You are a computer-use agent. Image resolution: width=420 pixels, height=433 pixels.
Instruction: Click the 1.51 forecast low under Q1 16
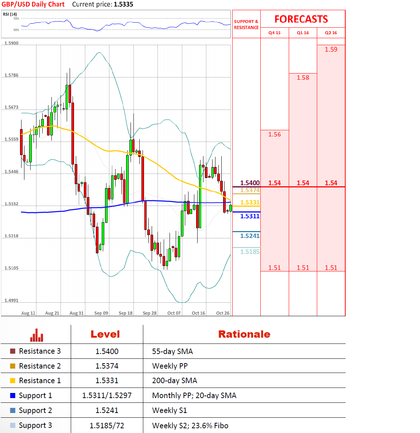pyautogui.click(x=303, y=267)
